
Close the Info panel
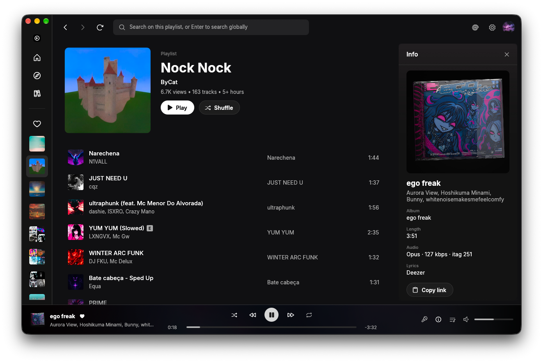coord(507,55)
